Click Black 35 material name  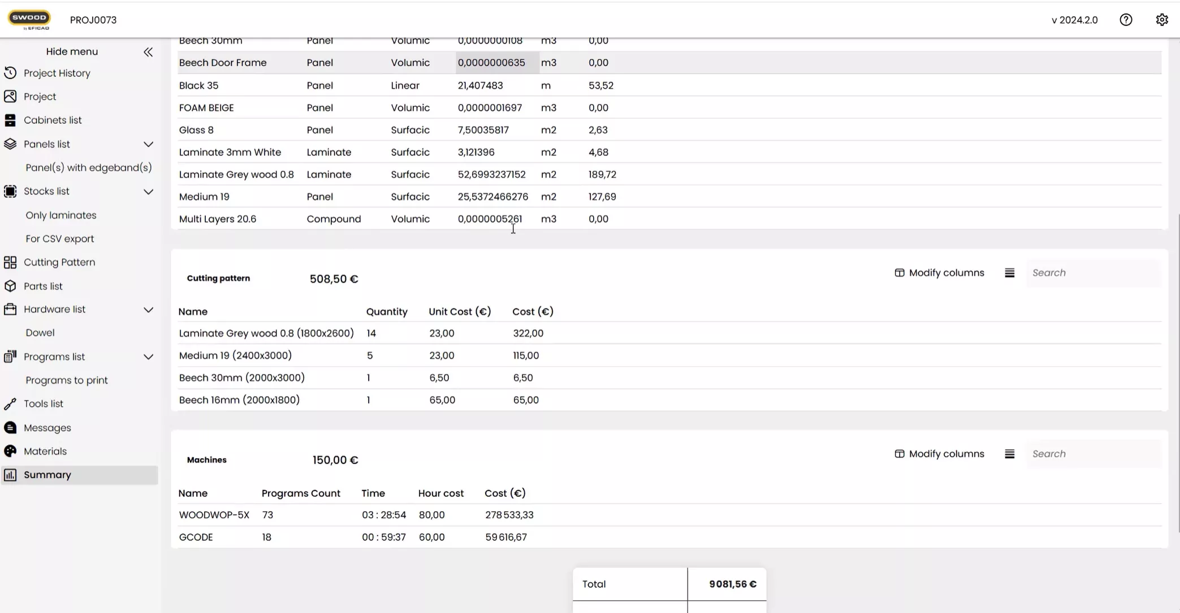[198, 85]
